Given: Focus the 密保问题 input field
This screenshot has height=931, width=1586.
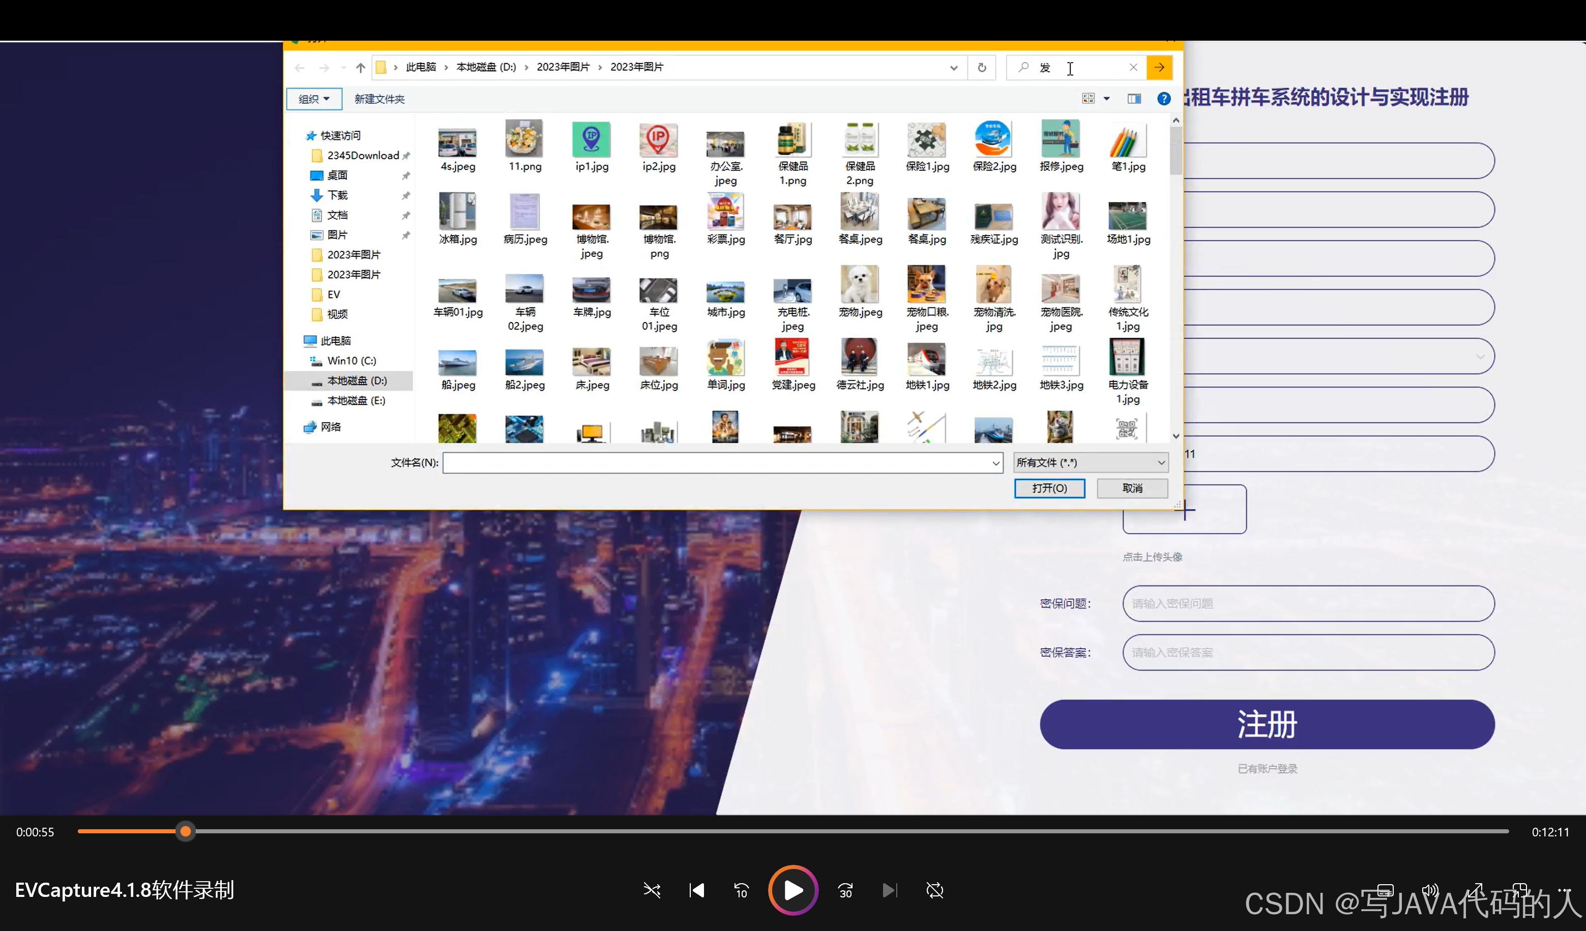Looking at the screenshot, I should pyautogui.click(x=1308, y=604).
